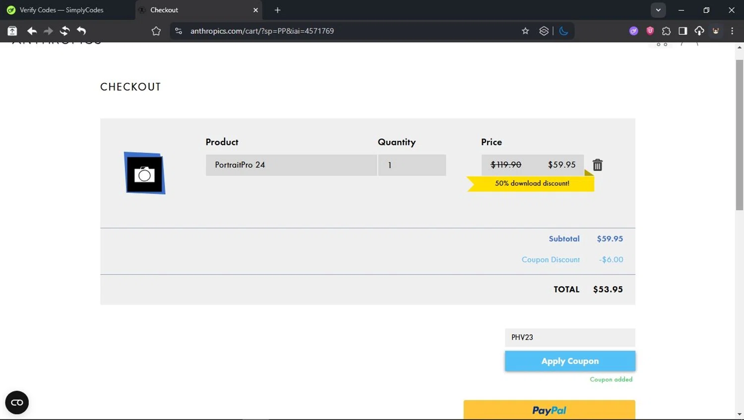Screen dimensions: 744x420
Task: Bookmark this page with the star inside the address bar
Action: [x=525, y=31]
